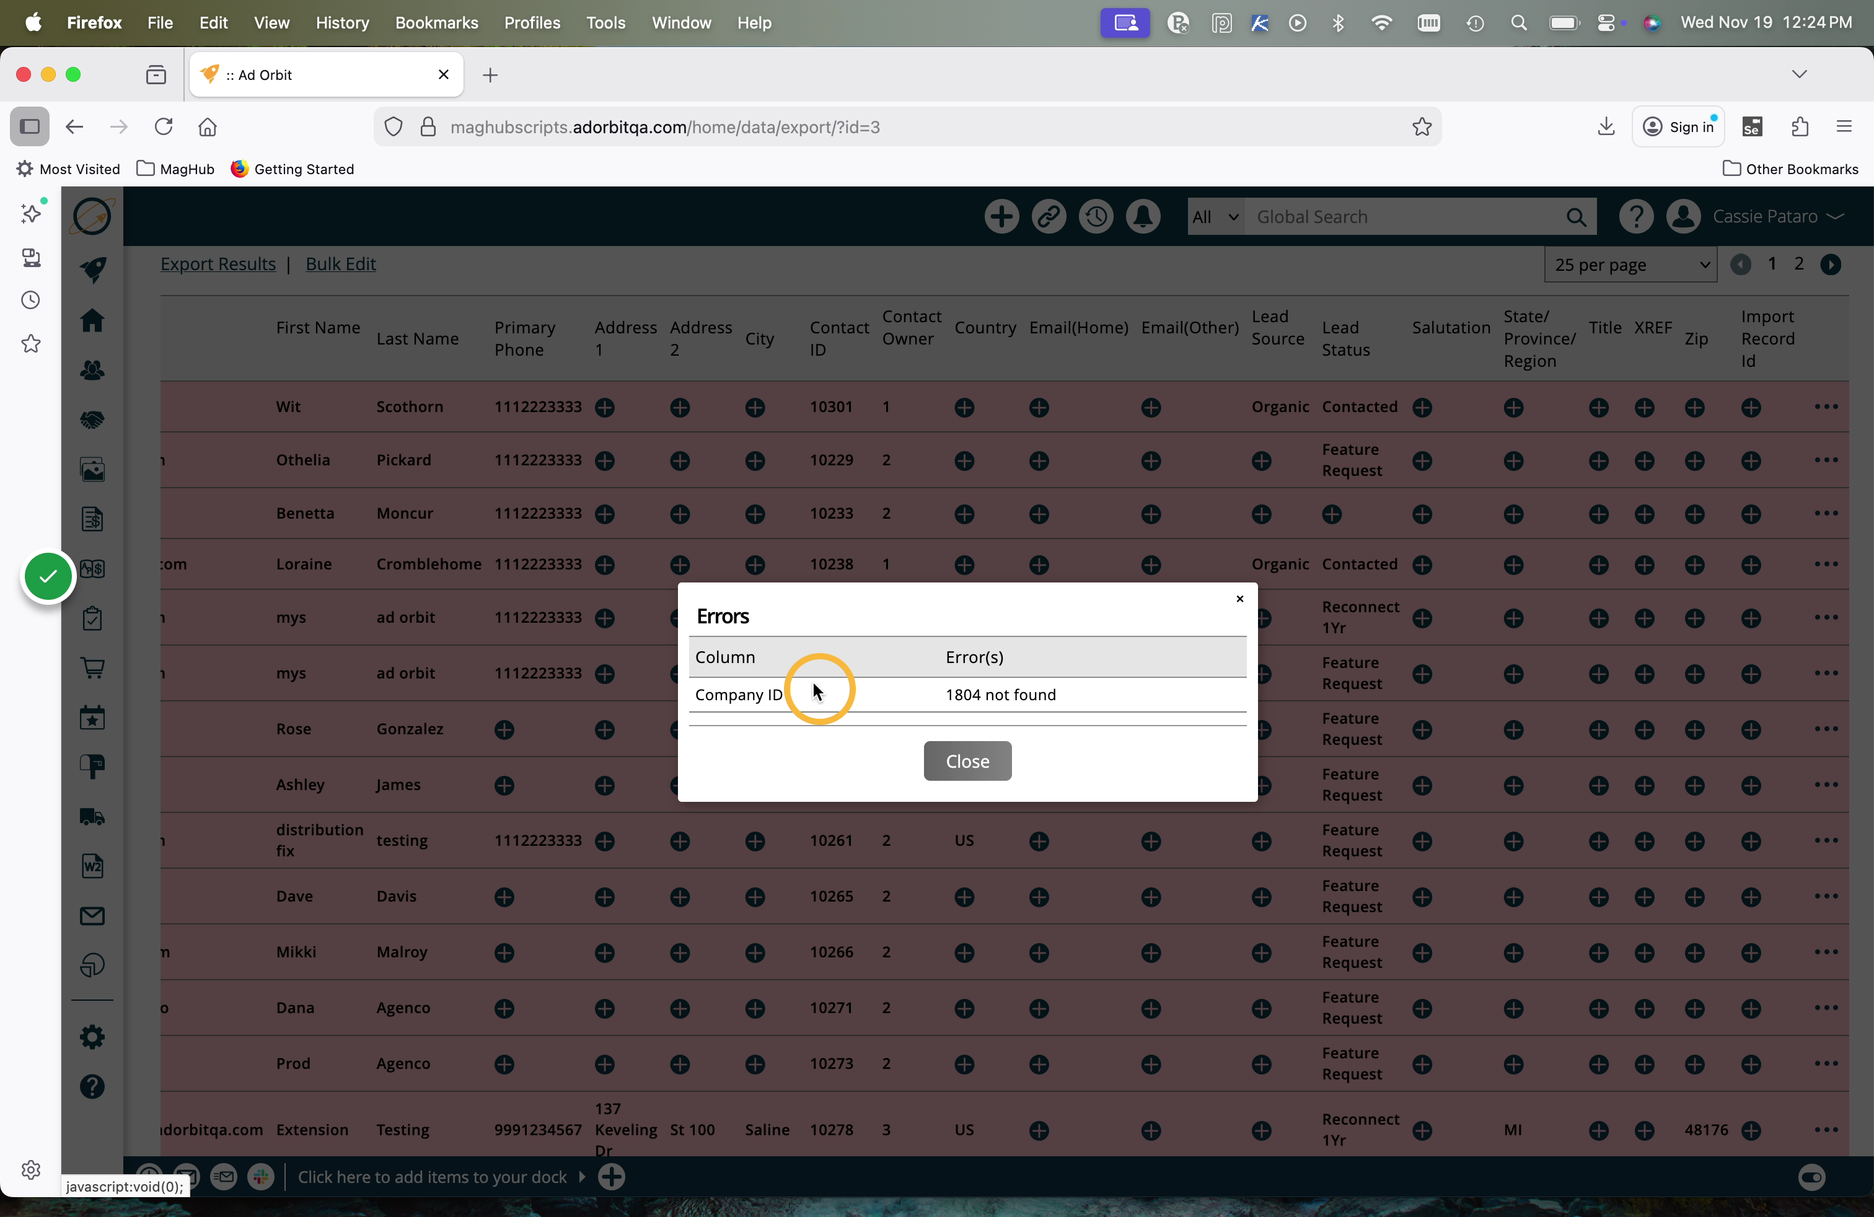Click the rocket icon in the sidebar
Screen dimensions: 1874x1217
coord(92,269)
